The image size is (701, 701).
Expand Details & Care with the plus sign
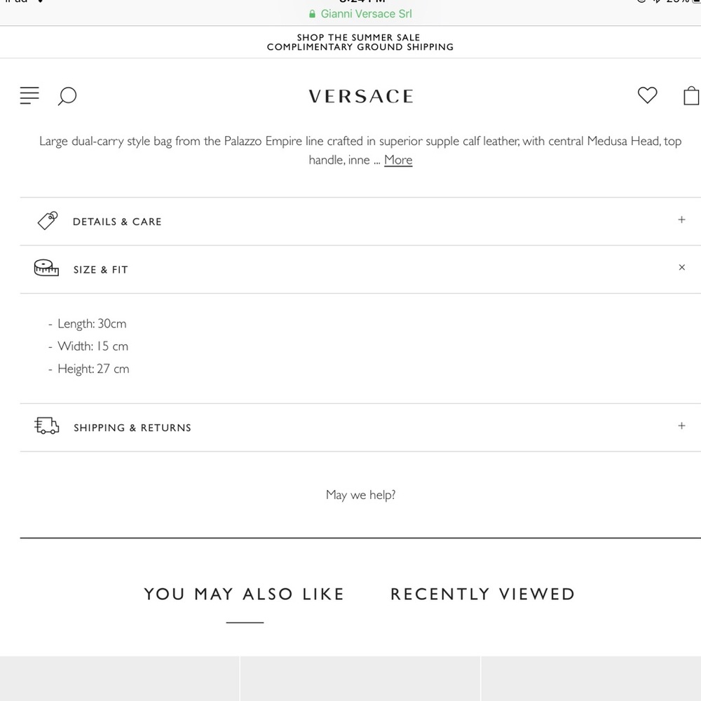point(681,219)
